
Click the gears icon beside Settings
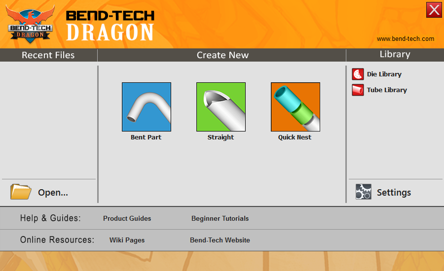point(363,192)
